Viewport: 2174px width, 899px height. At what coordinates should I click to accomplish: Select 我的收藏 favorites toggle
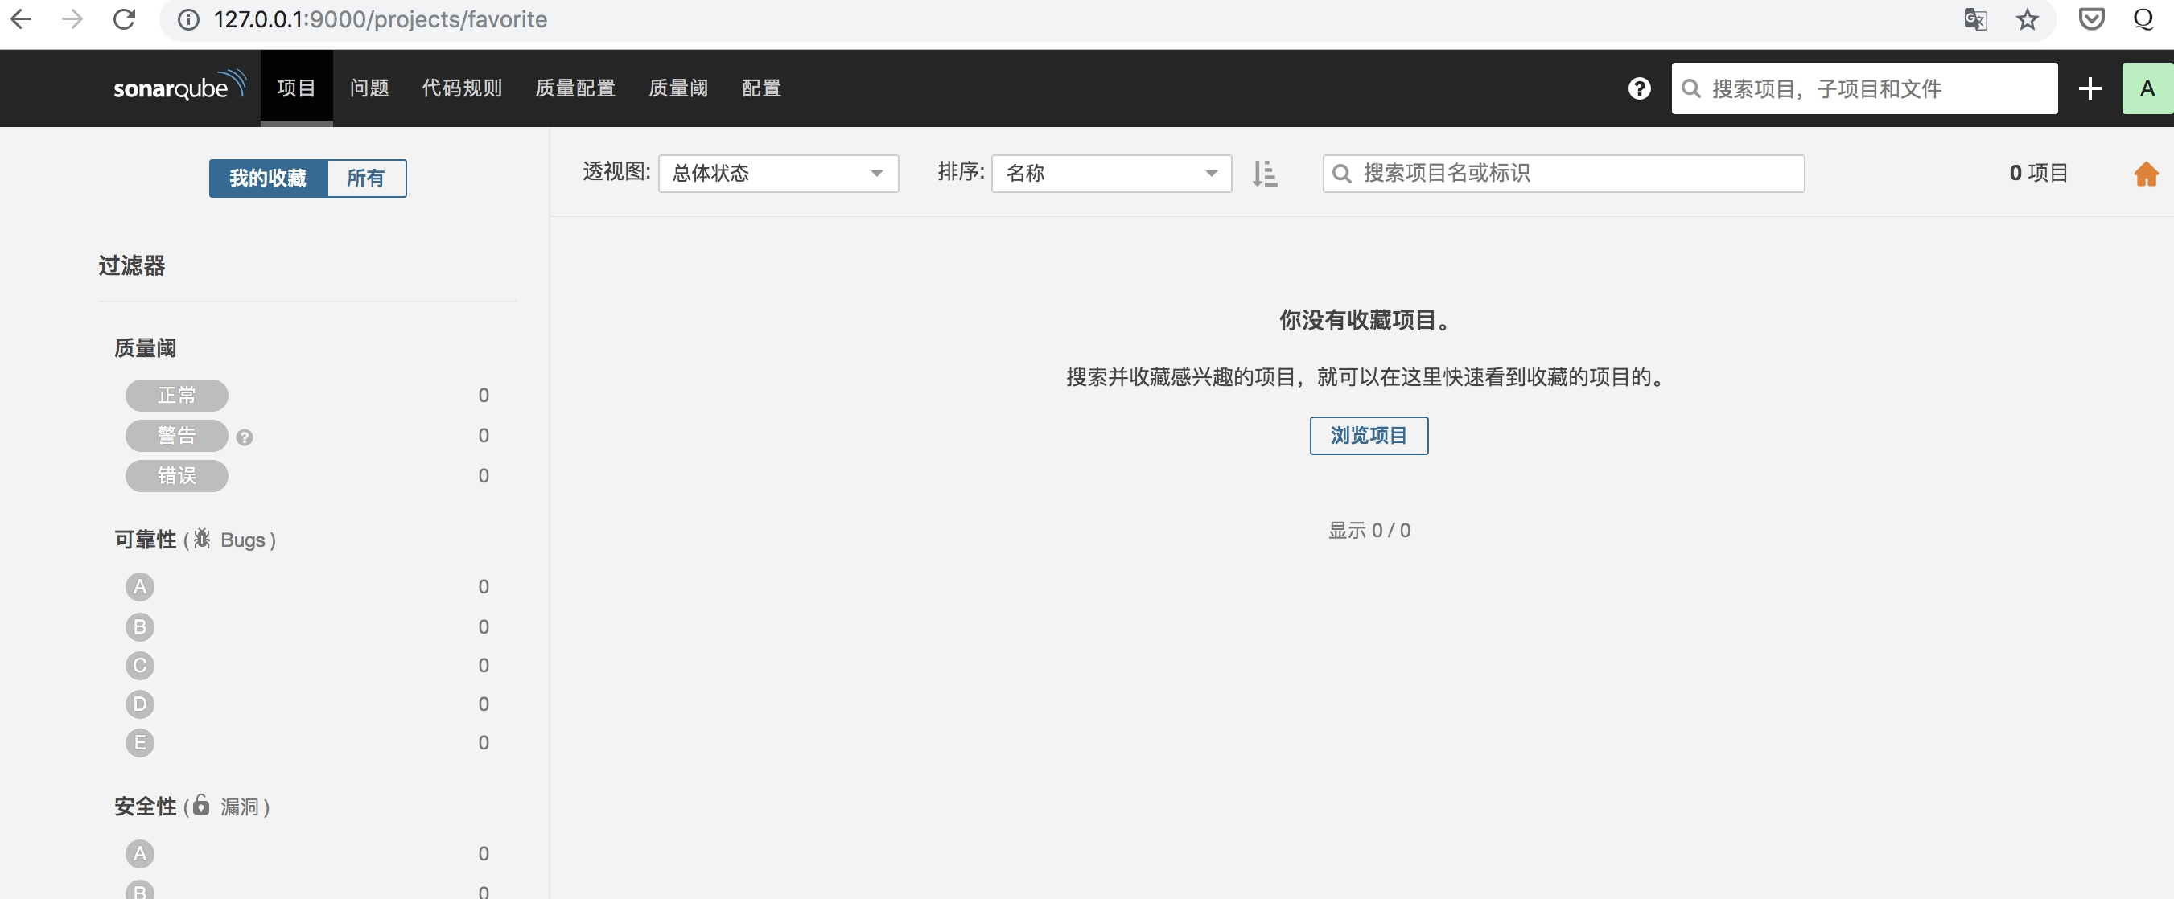coord(268,178)
